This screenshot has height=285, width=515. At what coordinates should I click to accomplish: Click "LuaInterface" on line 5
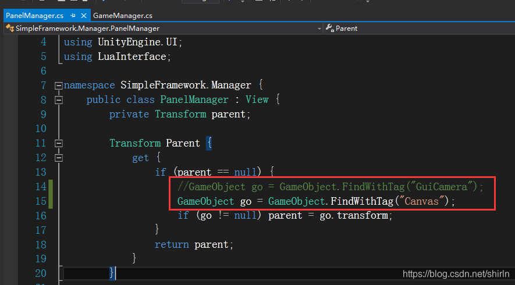[x=132, y=56]
